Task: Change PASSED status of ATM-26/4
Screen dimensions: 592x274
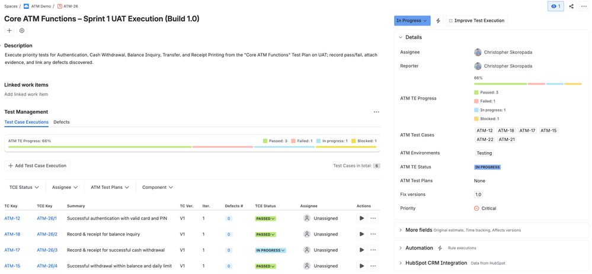Action: point(266,266)
